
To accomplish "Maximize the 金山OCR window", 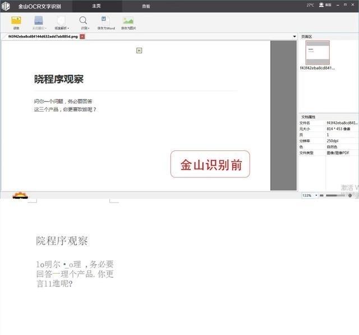I will 346,5.
